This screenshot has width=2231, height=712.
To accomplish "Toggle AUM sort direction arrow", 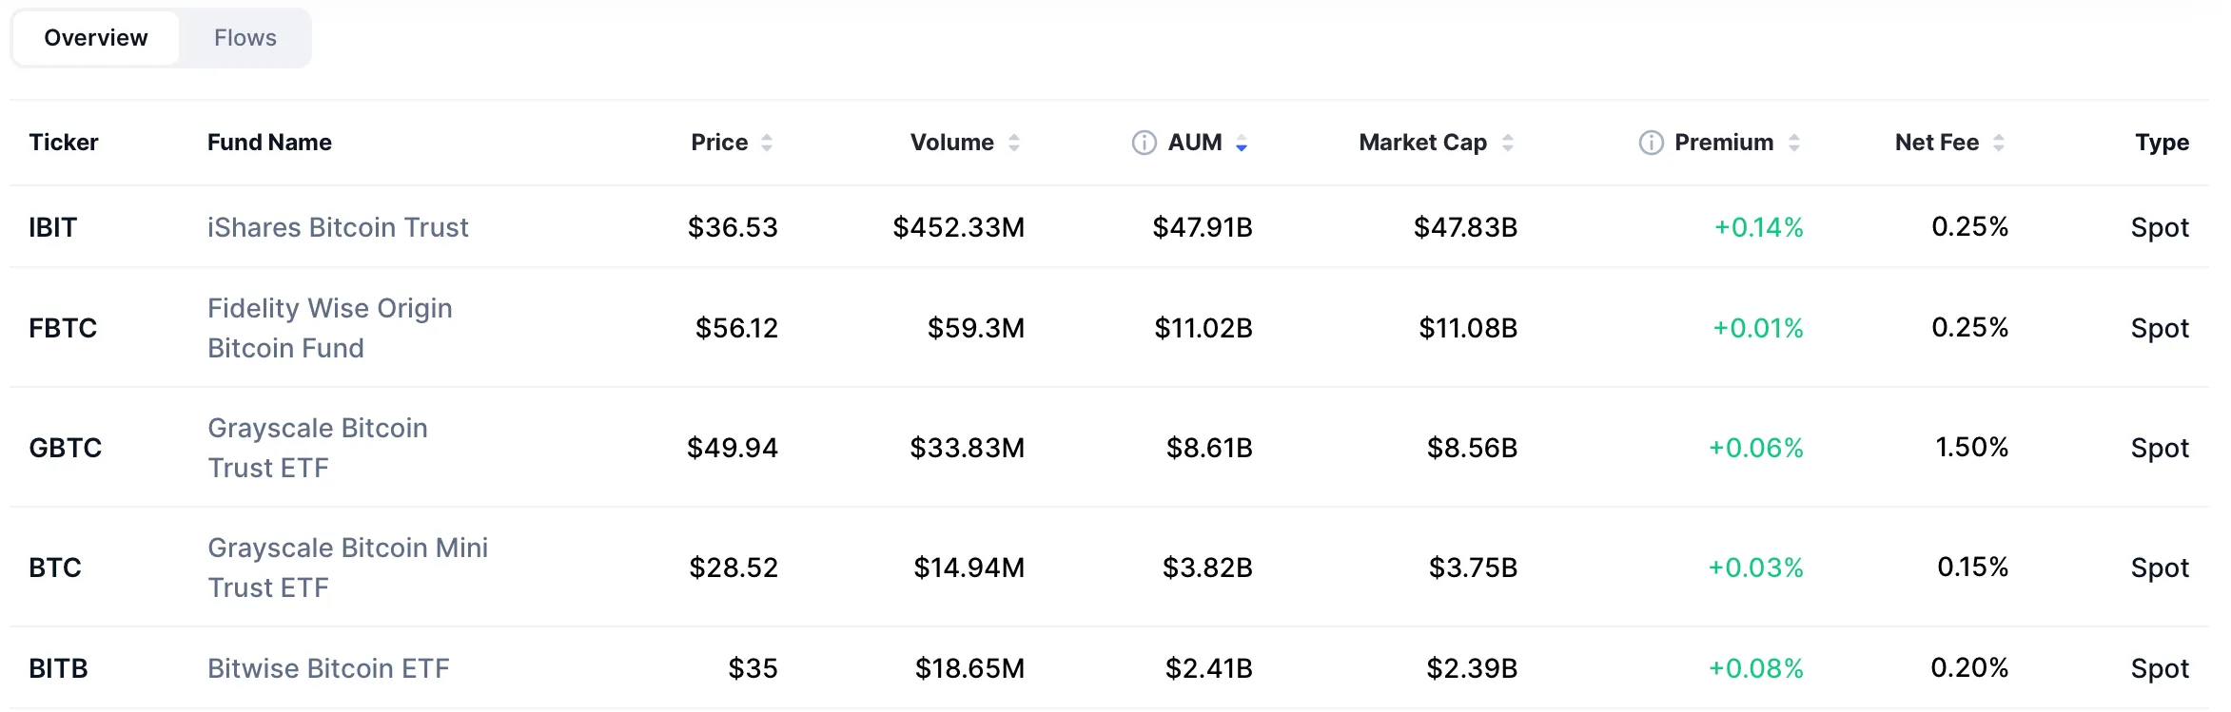I will click(x=1242, y=143).
